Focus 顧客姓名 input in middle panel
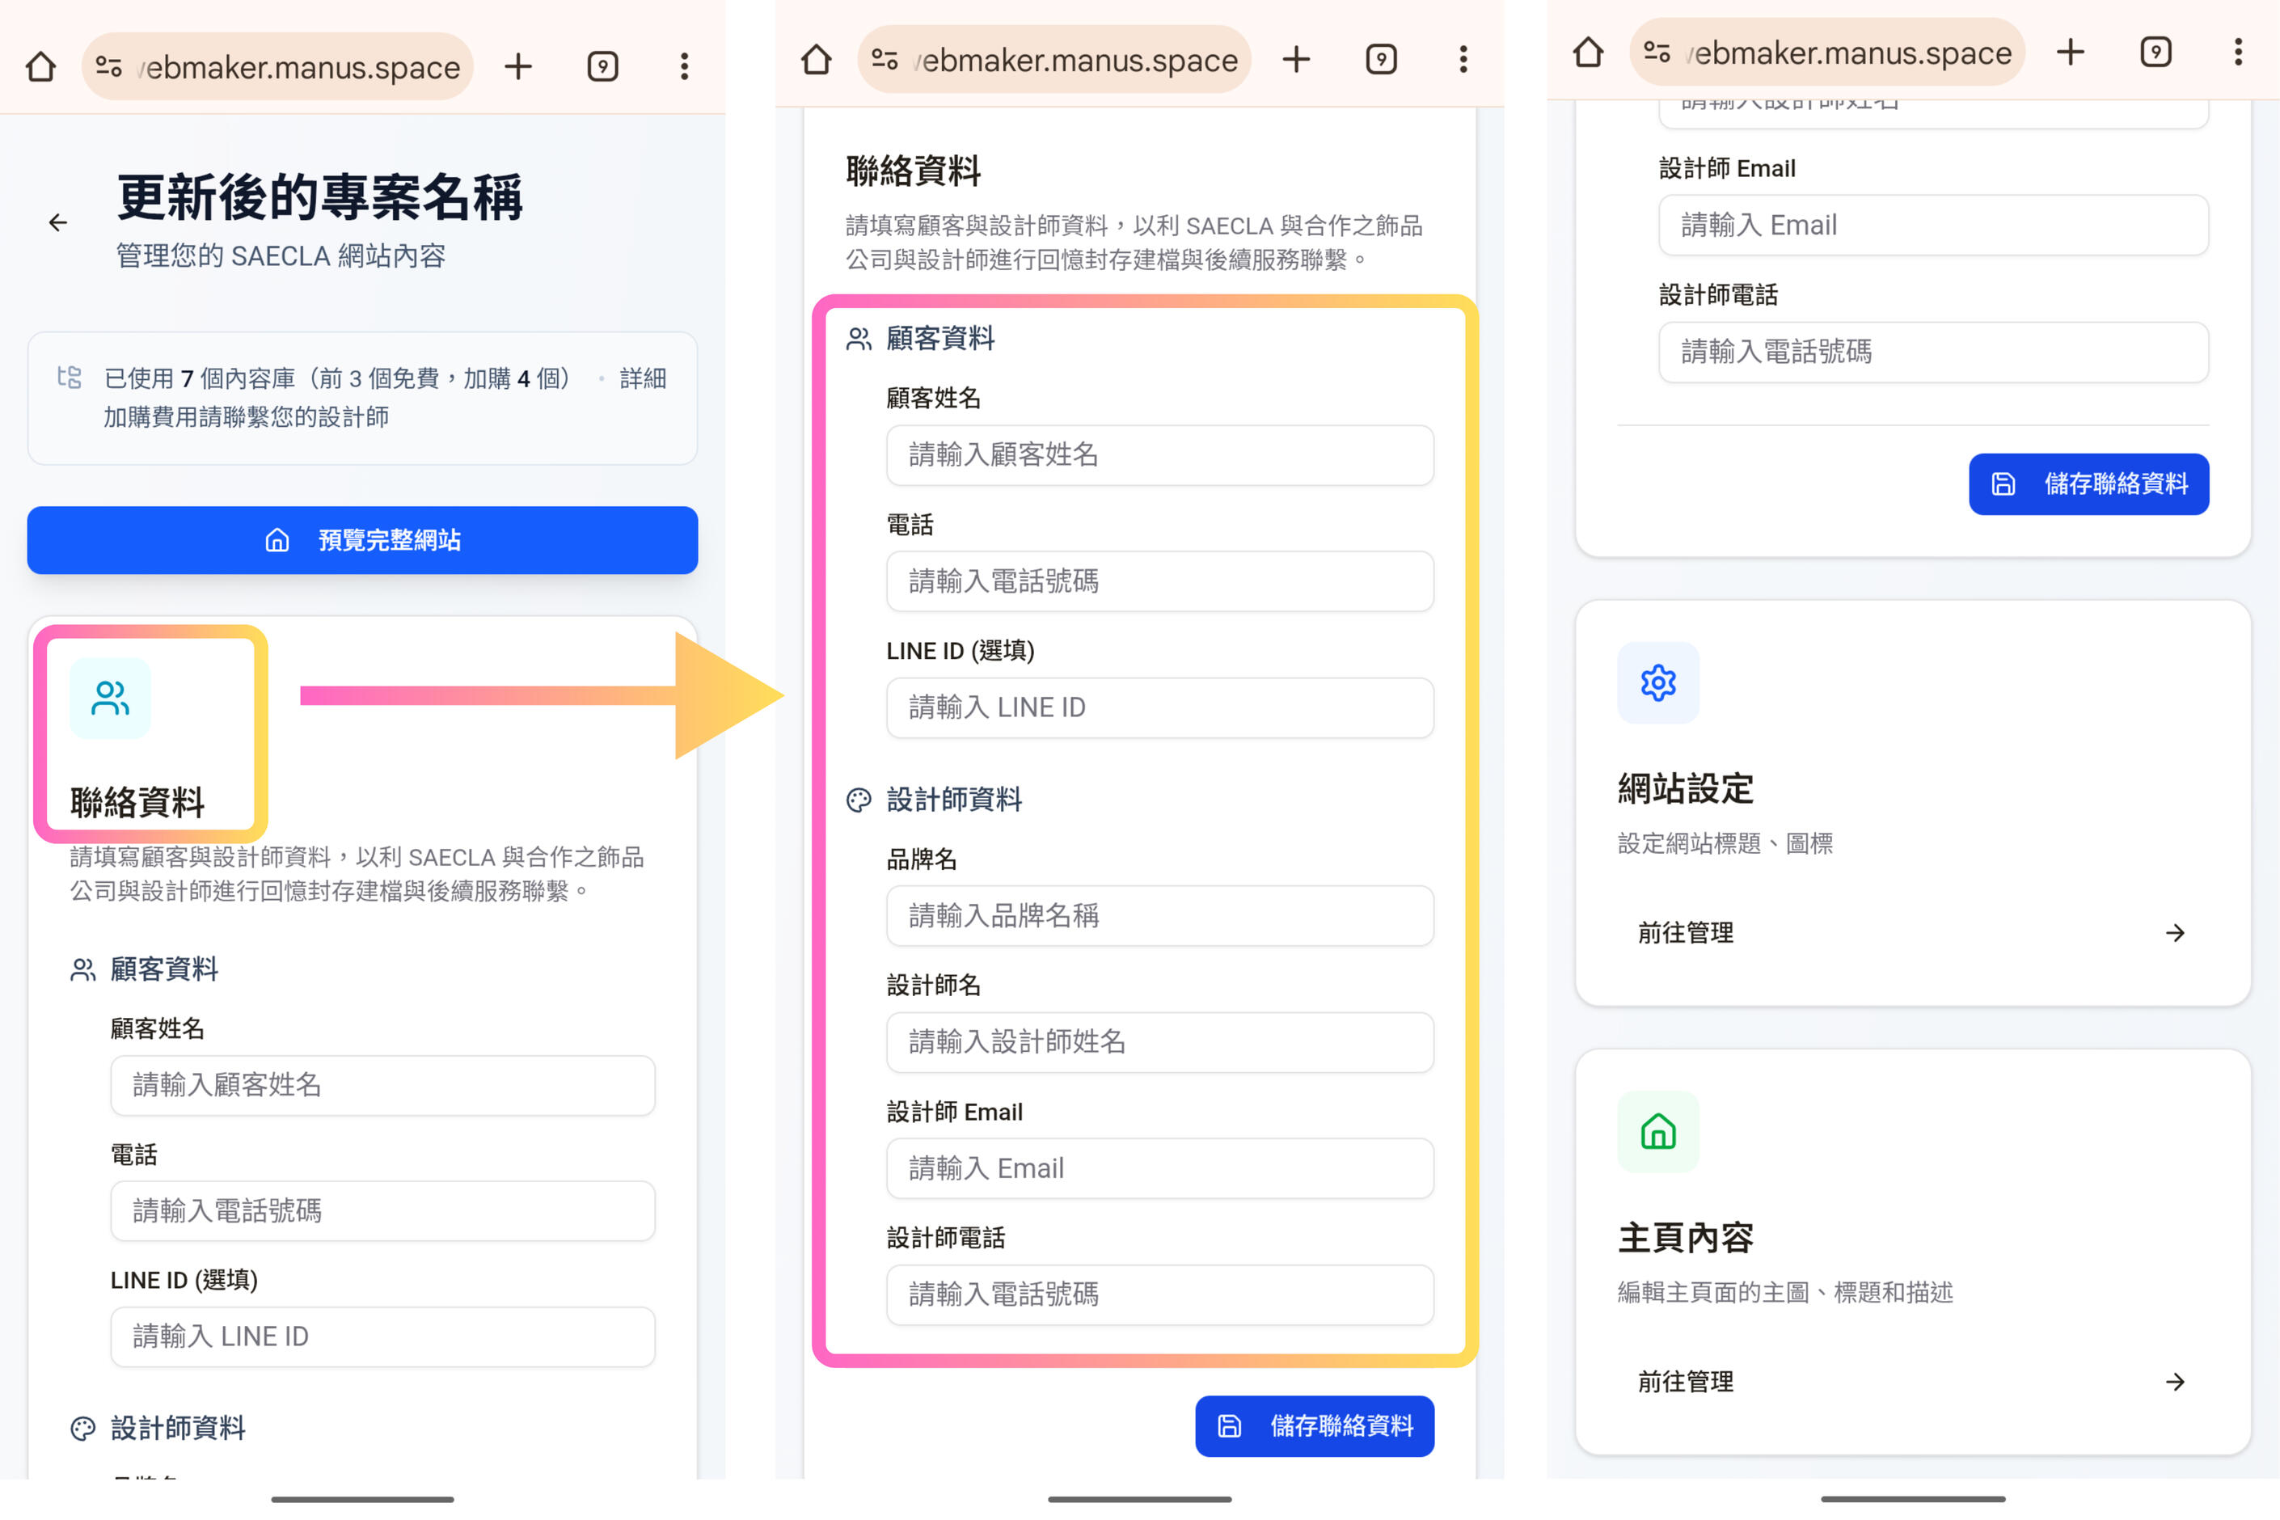This screenshot has height=1520, width=2280. [1159, 454]
